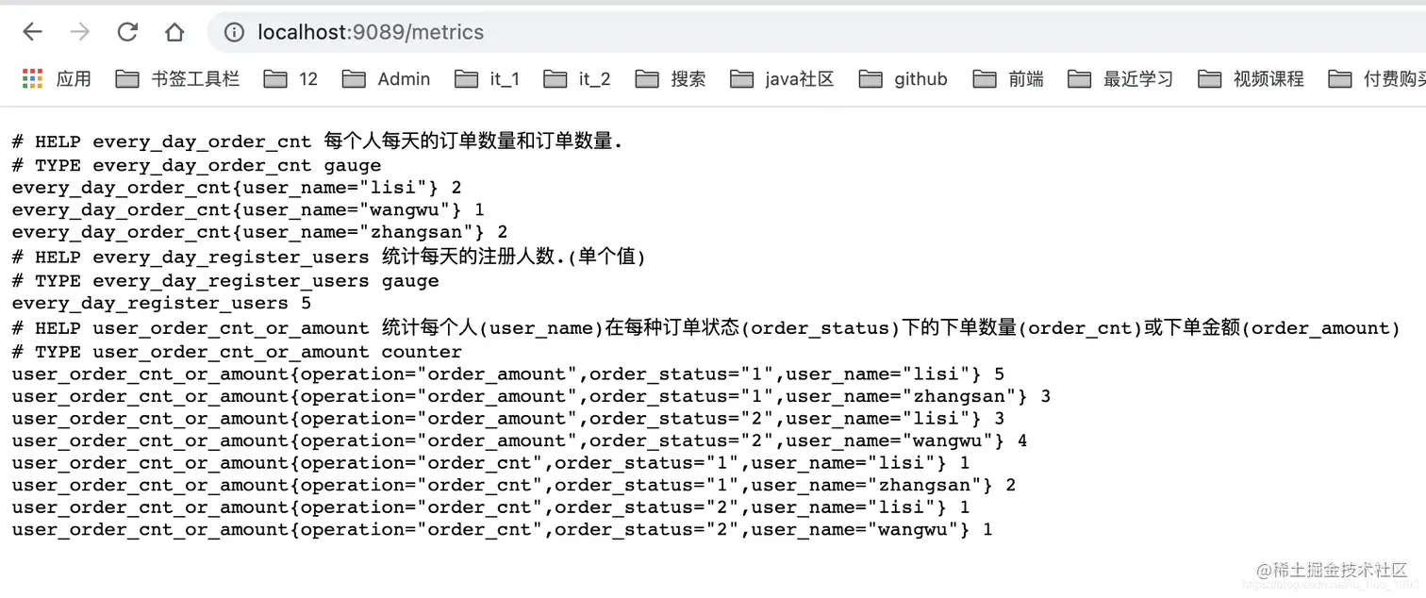
Task: Click order_amount status 1 lisi line
Action: click(x=507, y=374)
